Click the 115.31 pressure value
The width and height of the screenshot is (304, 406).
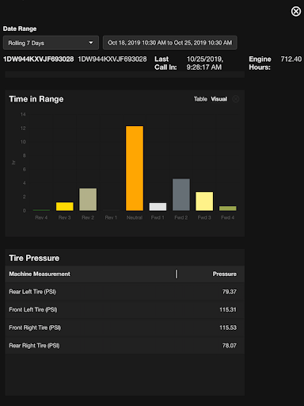(228, 310)
